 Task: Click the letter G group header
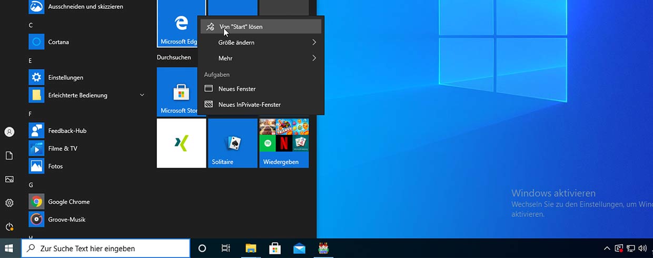click(x=31, y=185)
